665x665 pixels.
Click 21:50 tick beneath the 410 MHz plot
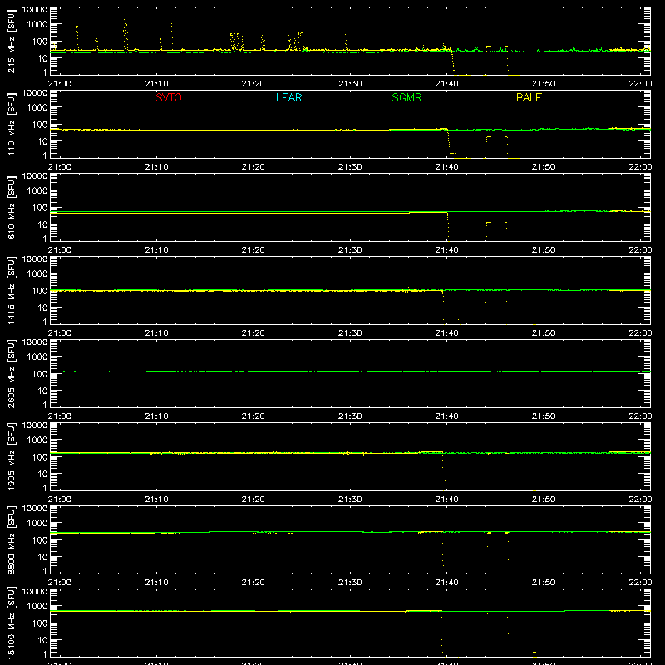(x=544, y=167)
